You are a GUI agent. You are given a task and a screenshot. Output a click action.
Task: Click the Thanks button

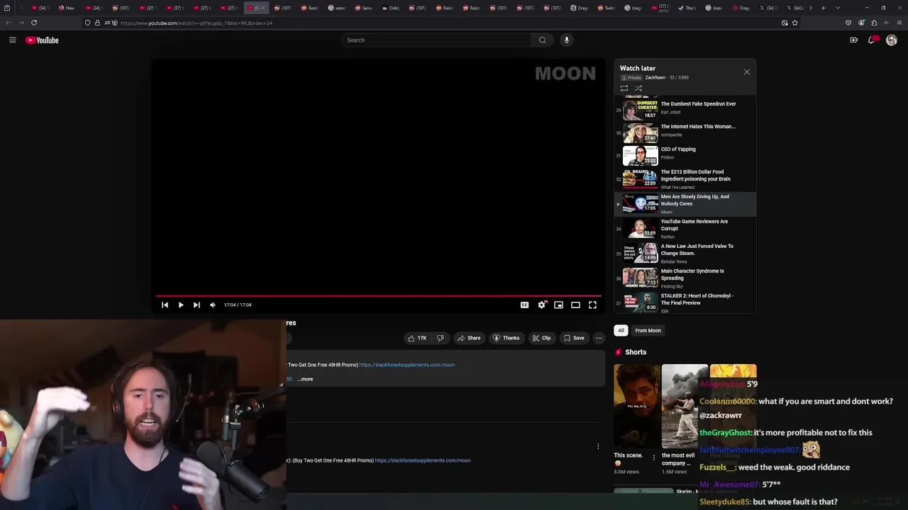[x=506, y=338]
